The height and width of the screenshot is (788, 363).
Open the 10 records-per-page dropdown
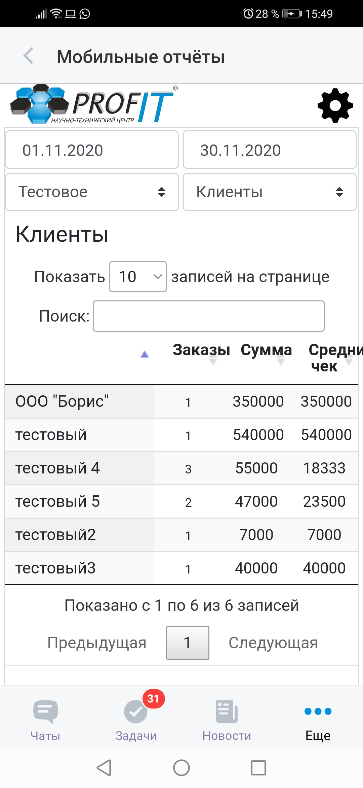coord(138,277)
